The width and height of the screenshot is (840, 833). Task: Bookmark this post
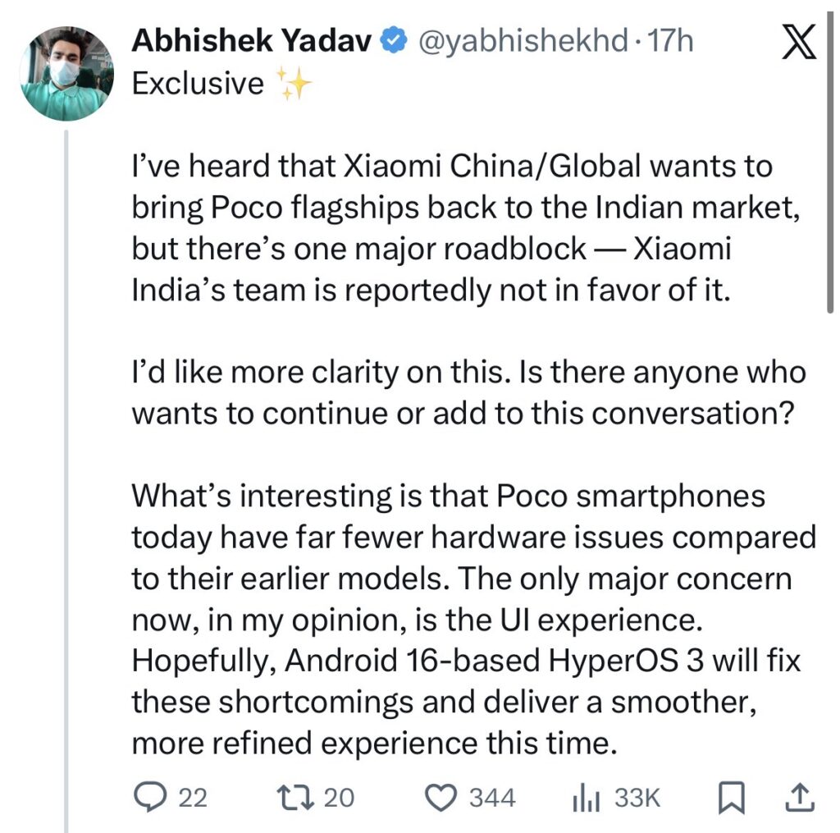[729, 796]
